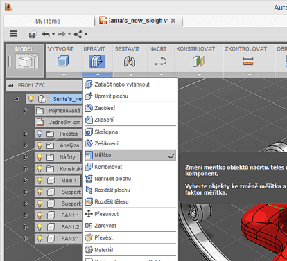
Task: Select Zarovnat menu entry
Action: point(130,226)
